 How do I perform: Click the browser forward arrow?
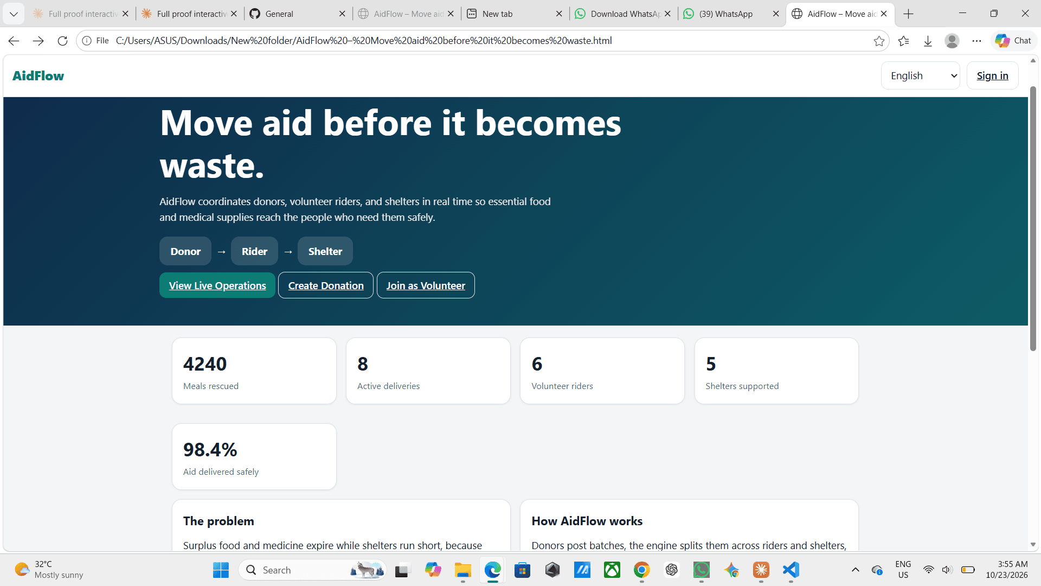pos(38,41)
